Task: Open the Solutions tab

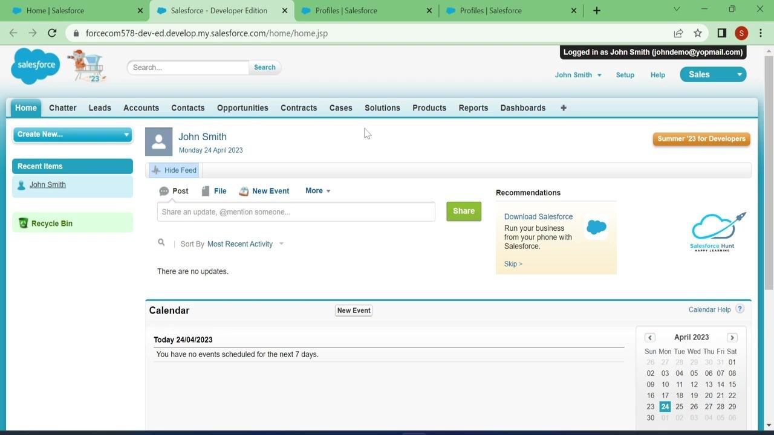Action: pos(382,108)
